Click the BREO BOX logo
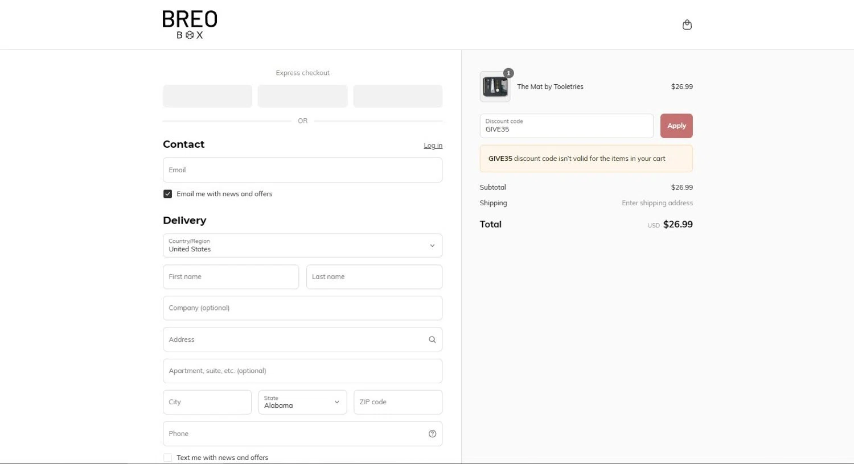Viewport: 854px width, 464px height. [x=190, y=25]
